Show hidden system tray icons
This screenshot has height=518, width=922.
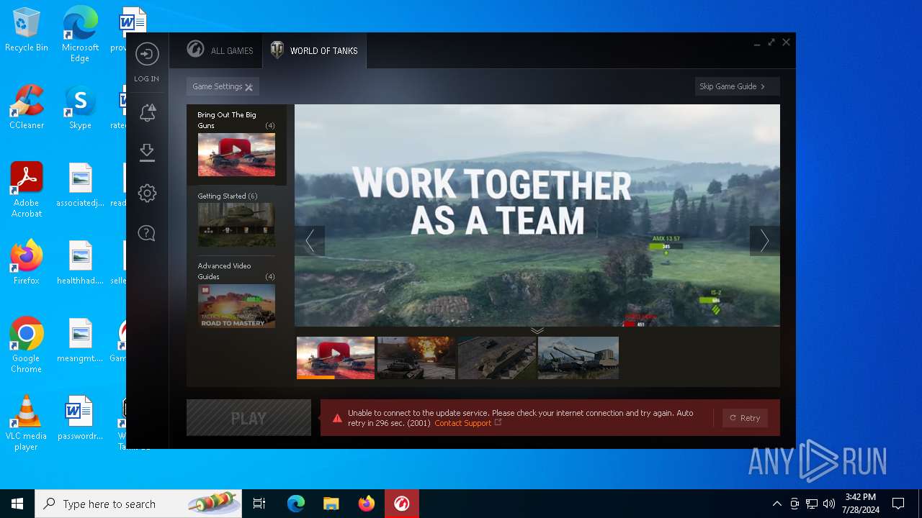click(x=776, y=504)
